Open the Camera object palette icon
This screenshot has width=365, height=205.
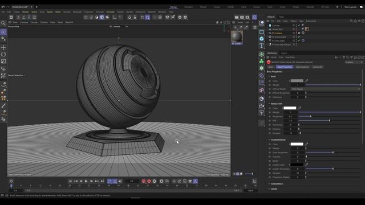pyautogui.click(x=262, y=106)
